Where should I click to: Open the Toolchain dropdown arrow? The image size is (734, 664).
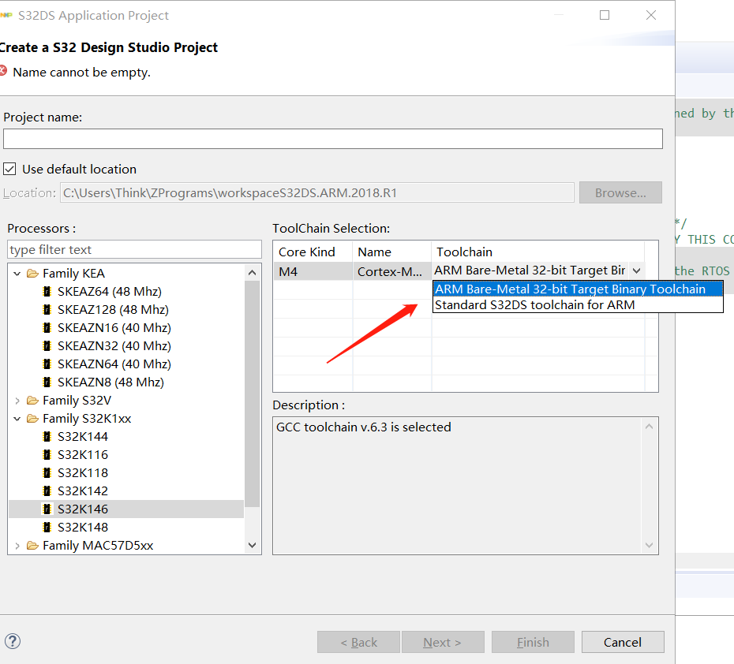pos(637,271)
